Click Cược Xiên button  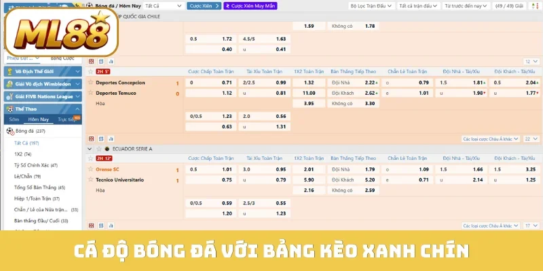coord(204,6)
